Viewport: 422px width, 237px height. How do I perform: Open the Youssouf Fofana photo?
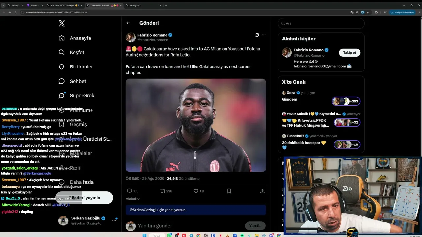click(196, 125)
